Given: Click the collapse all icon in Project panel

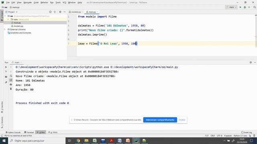Looking at the screenshot, I should point(55,12).
